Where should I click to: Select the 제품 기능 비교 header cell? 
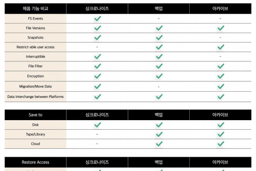[x=35, y=9]
